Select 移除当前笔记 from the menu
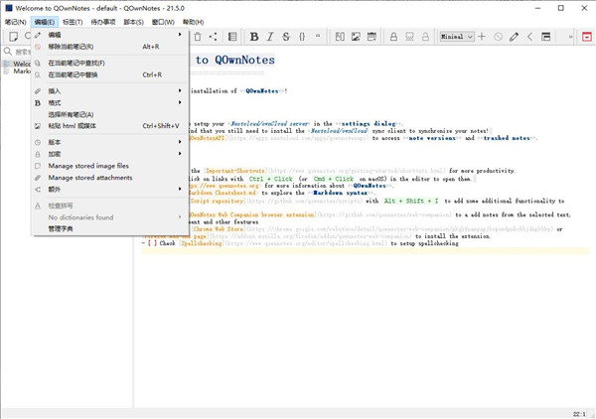Screen dimensions: 596x419 coord(72,46)
